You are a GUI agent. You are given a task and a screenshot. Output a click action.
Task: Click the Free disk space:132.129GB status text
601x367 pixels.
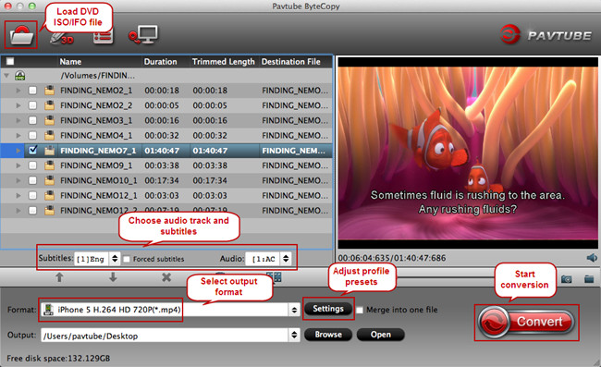58,359
